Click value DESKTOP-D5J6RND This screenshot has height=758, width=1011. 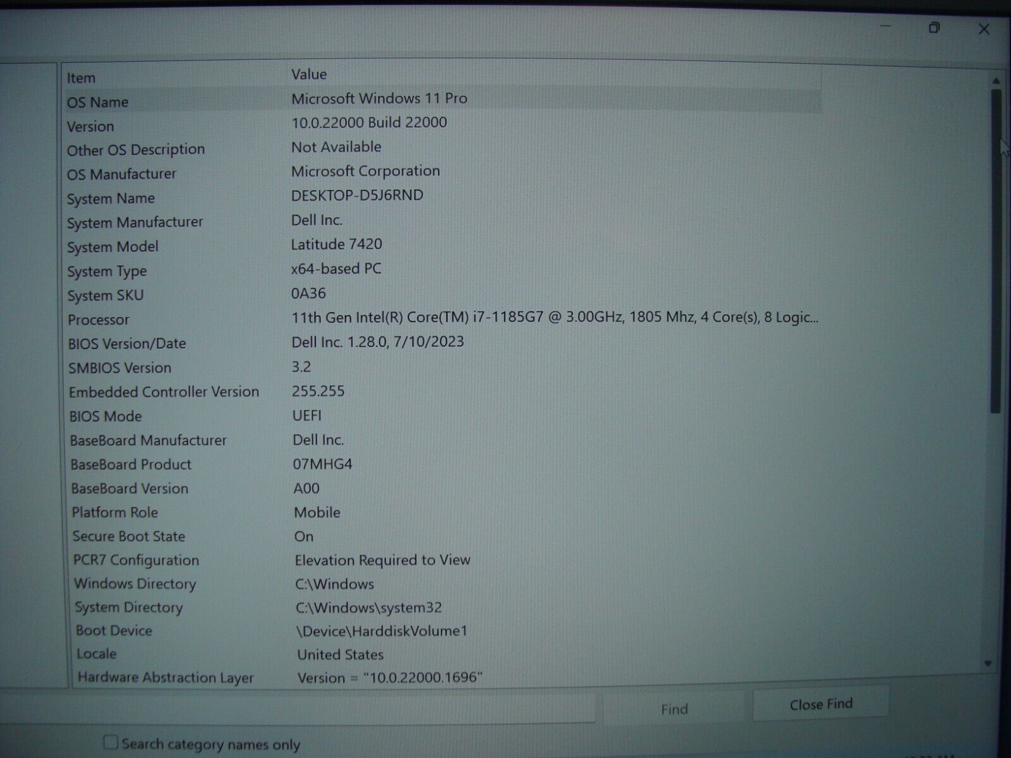[x=357, y=195]
